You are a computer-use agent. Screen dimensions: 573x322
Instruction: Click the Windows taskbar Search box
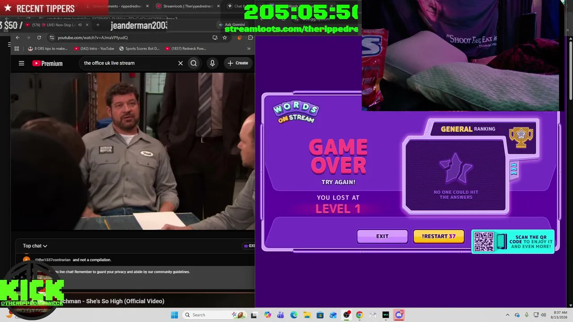[215, 315]
